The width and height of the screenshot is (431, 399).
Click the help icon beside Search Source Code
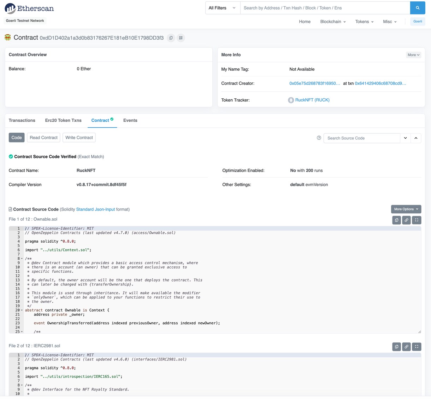(x=319, y=138)
